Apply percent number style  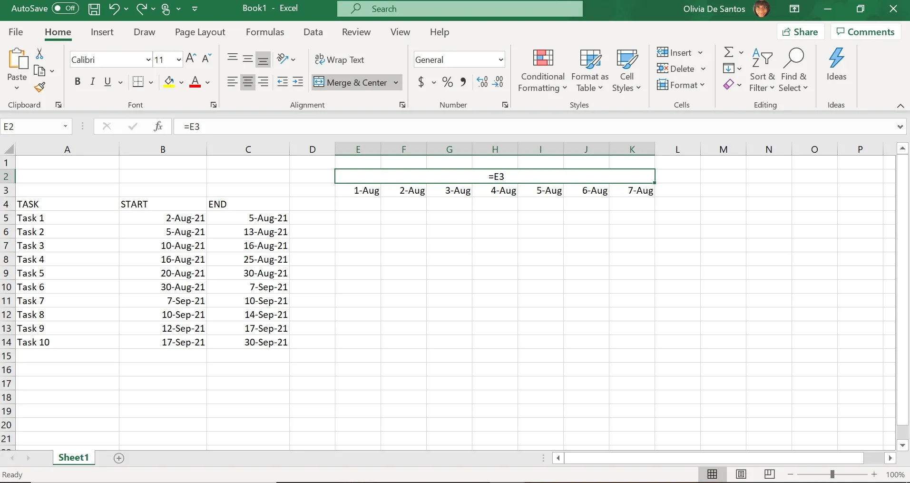click(x=447, y=82)
